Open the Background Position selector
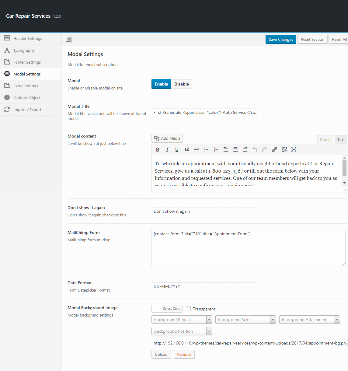Image resolution: width=348 pixels, height=371 pixels. [x=182, y=331]
